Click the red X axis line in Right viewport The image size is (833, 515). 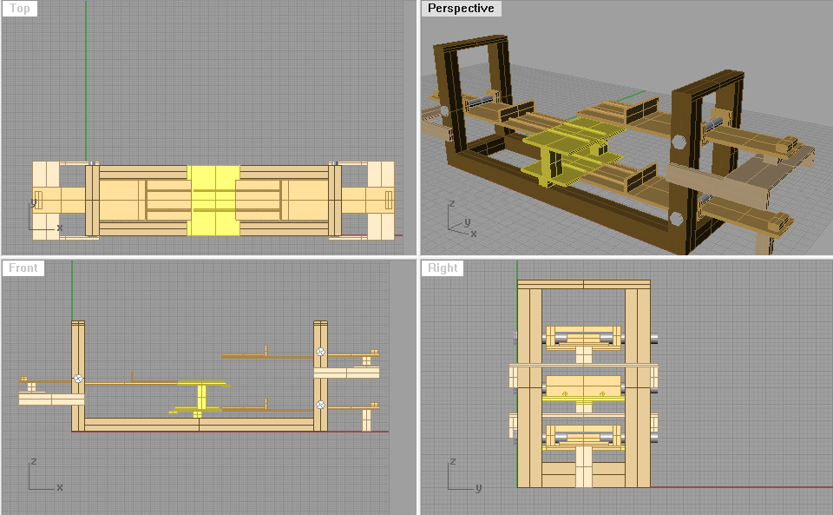[x=738, y=487]
